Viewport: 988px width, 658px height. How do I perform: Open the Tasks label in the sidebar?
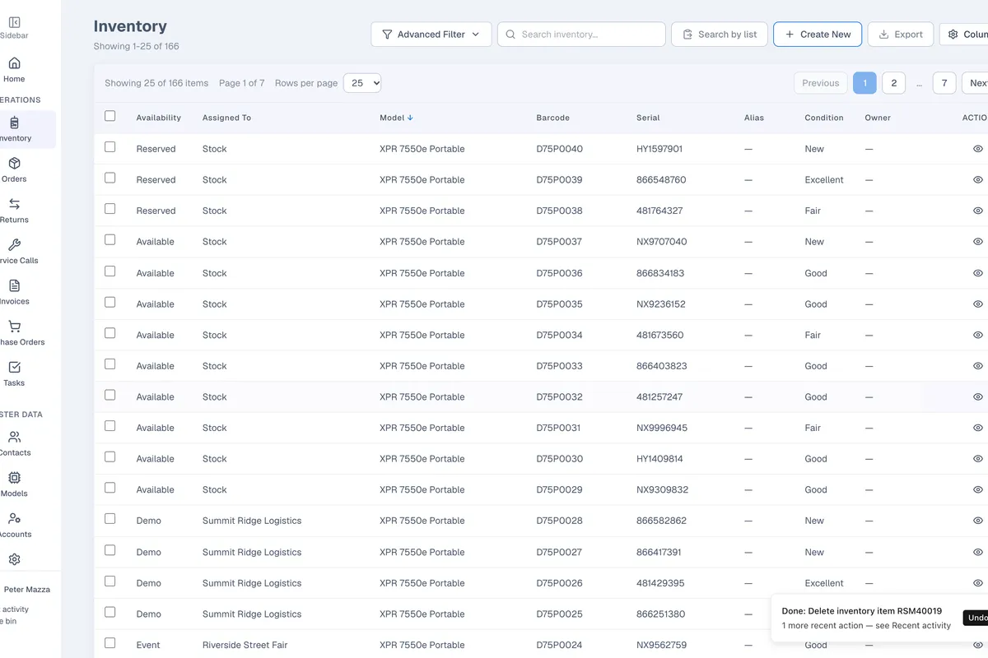coord(14,382)
